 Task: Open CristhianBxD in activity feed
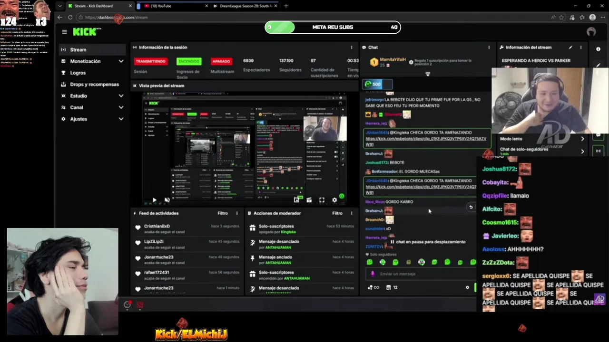[157, 226]
